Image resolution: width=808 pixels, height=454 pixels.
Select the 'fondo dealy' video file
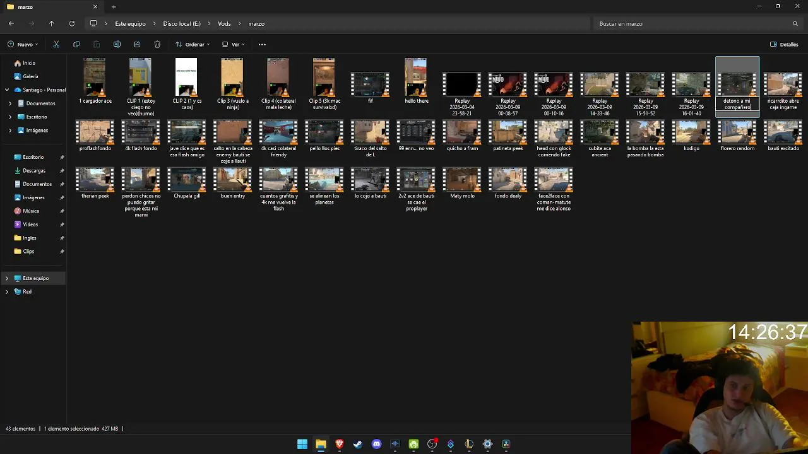508,183
